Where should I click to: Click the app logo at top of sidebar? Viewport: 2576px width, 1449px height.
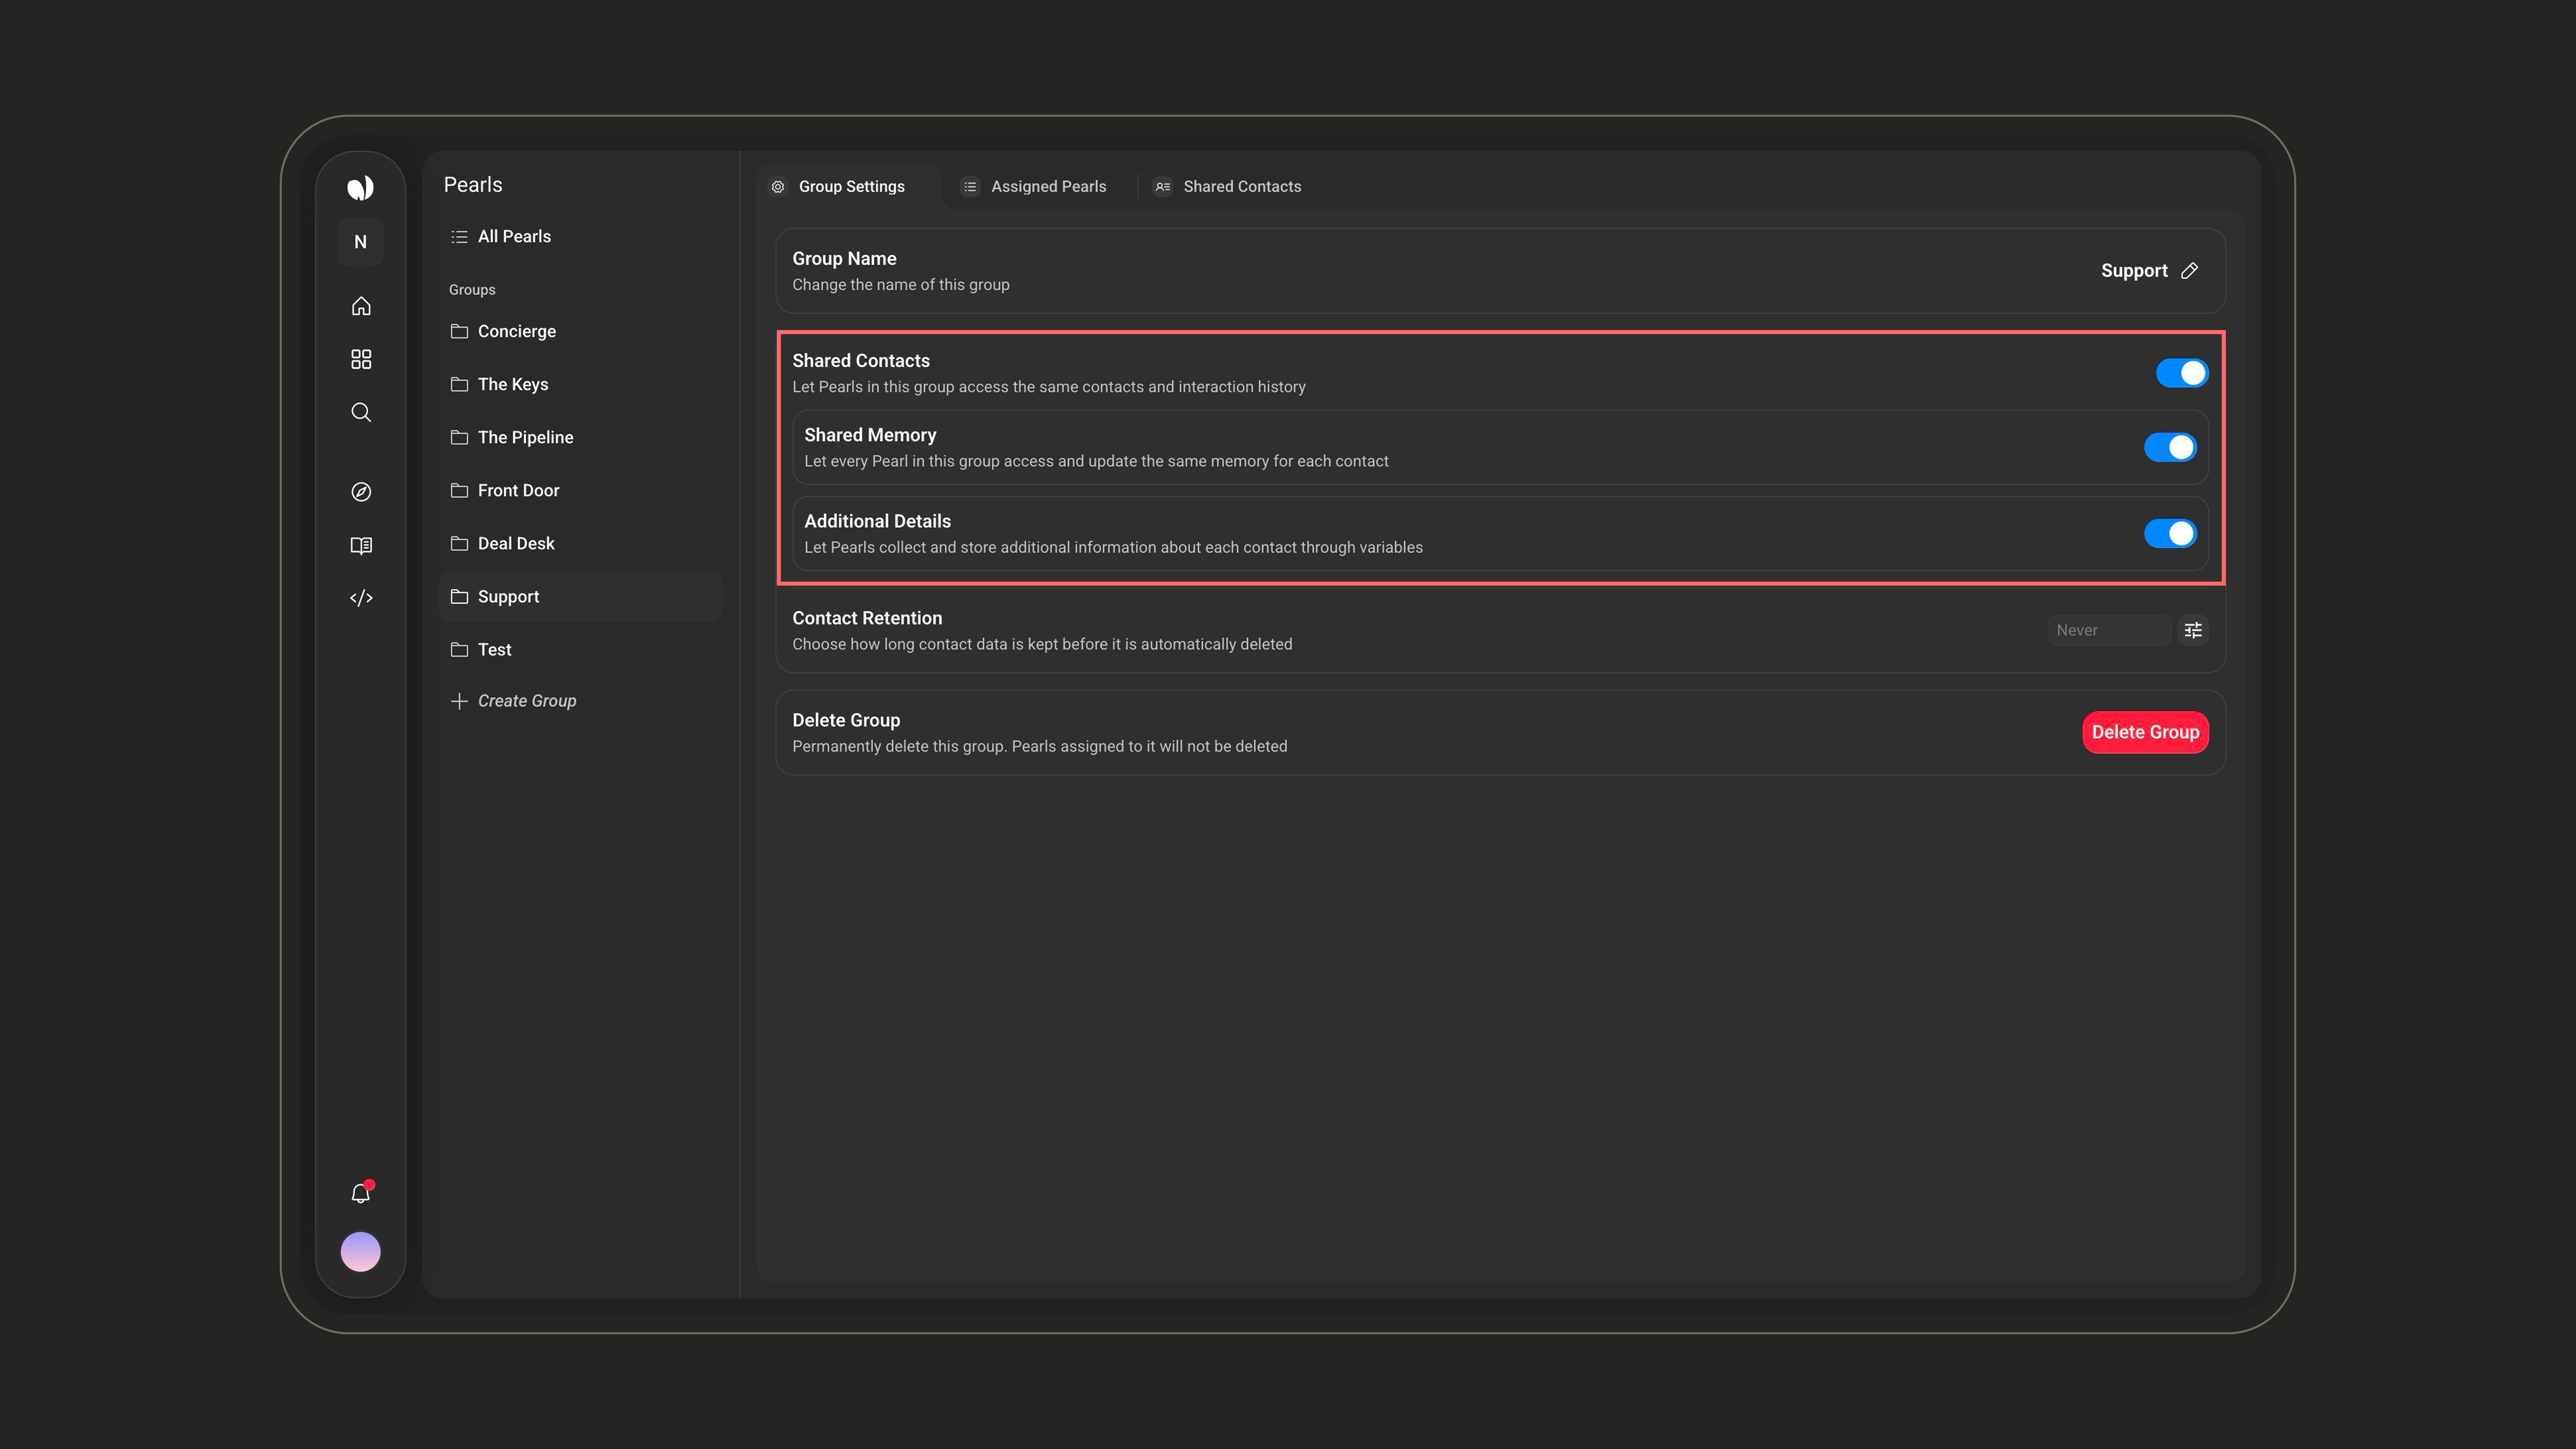(x=360, y=187)
